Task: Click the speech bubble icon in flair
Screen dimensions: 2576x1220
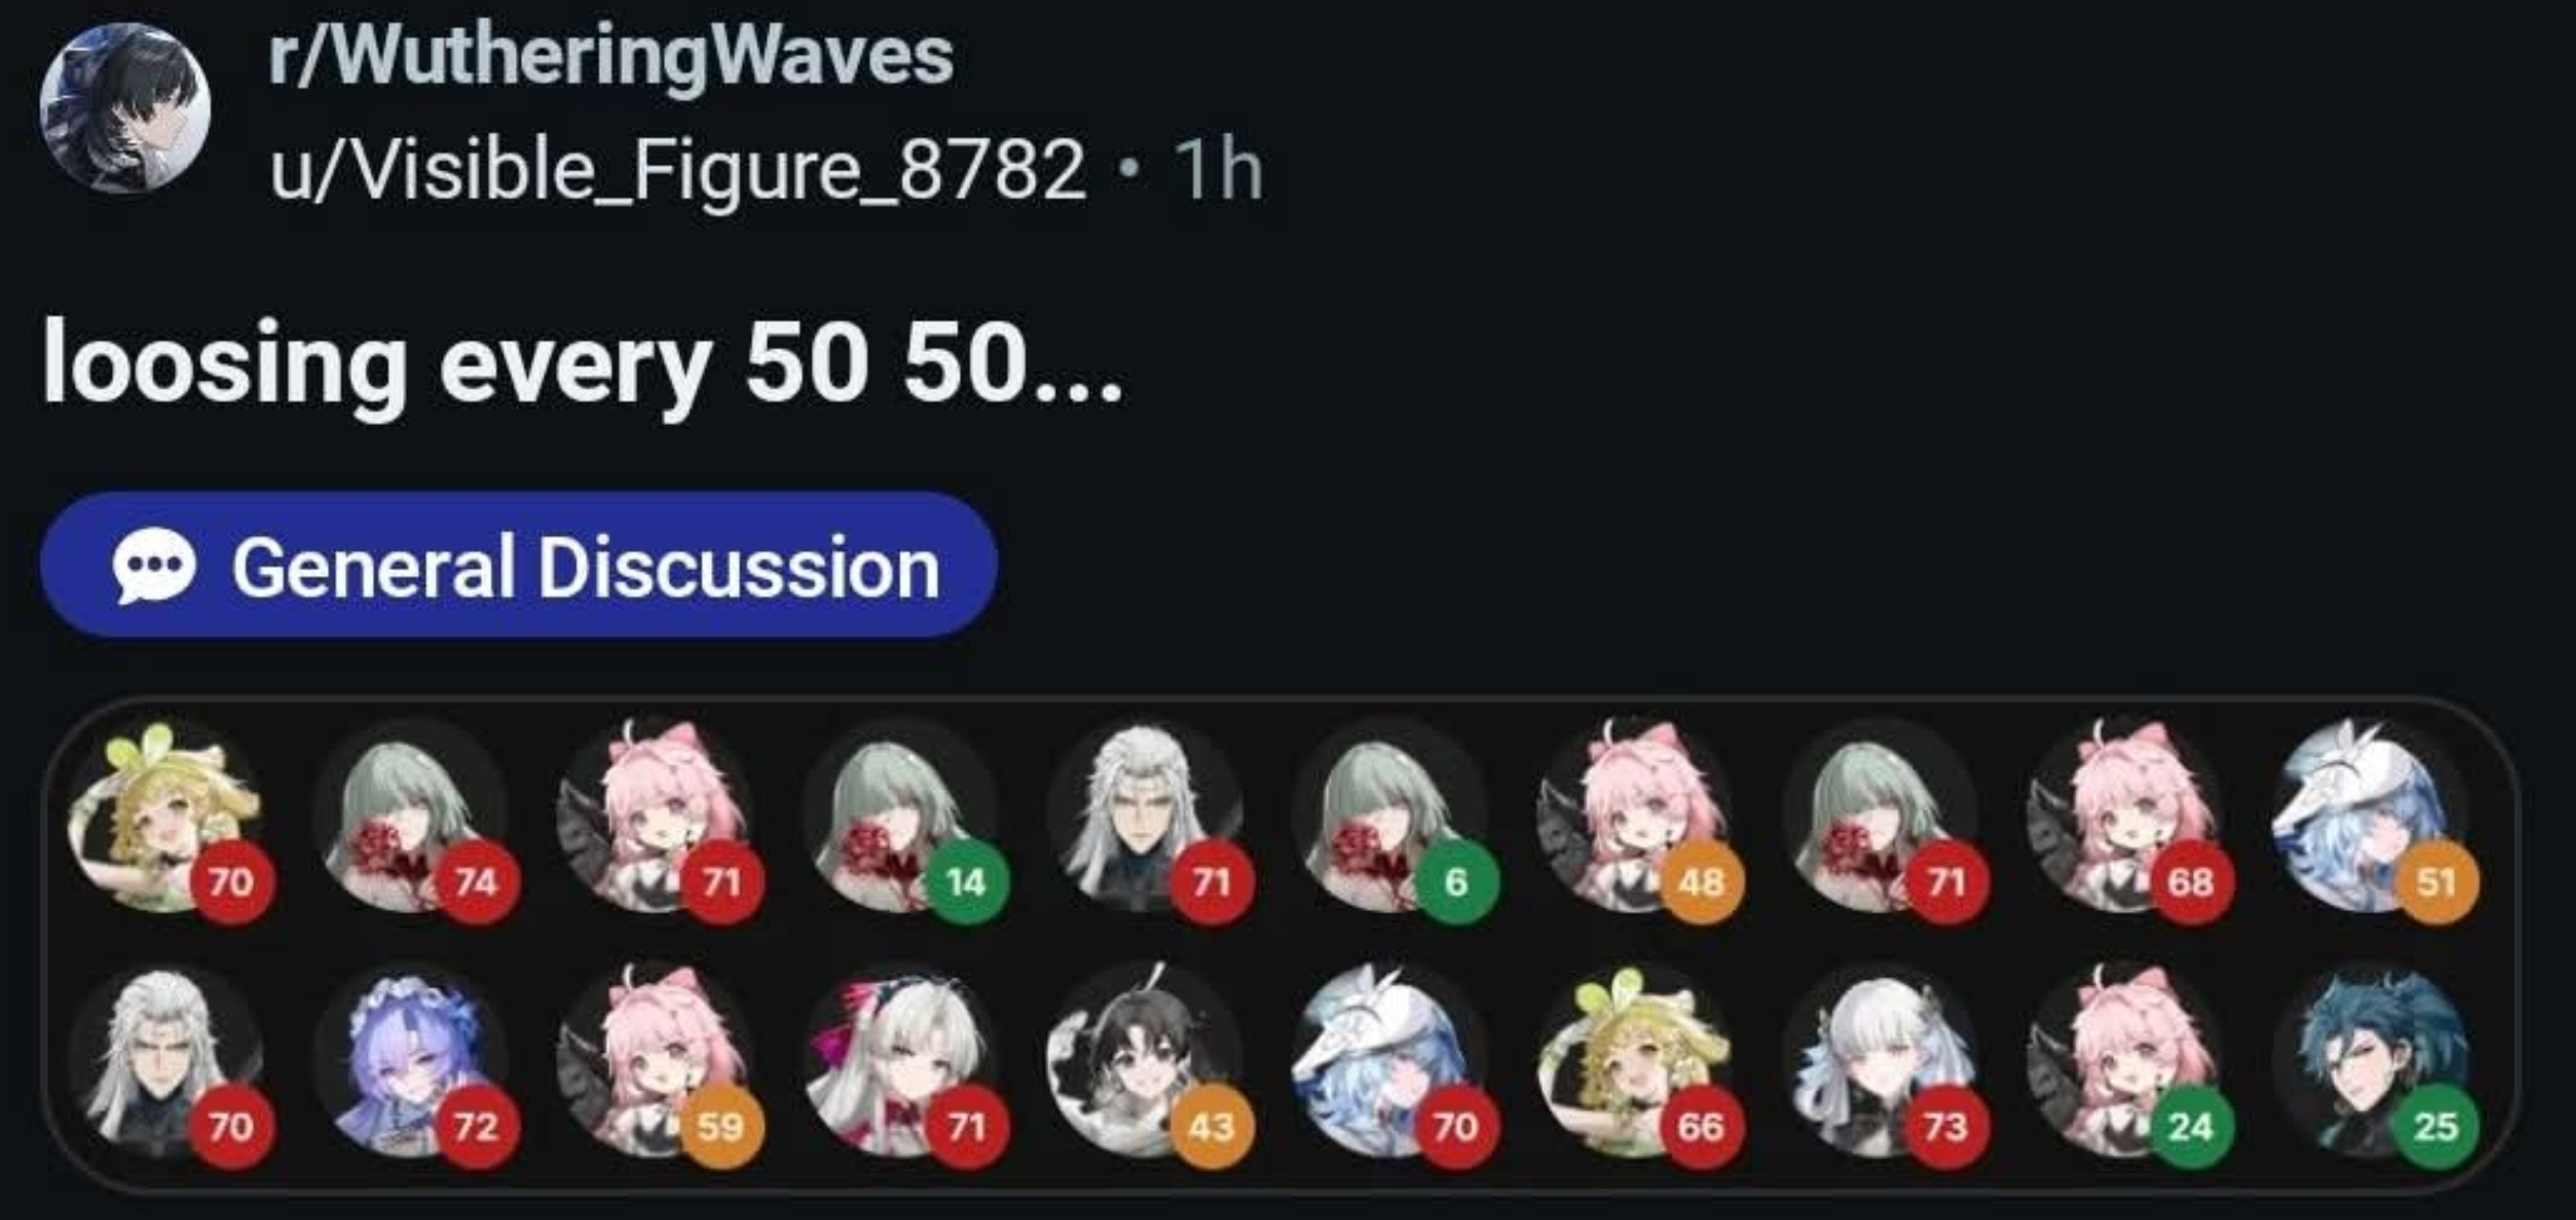Action: click(x=153, y=566)
